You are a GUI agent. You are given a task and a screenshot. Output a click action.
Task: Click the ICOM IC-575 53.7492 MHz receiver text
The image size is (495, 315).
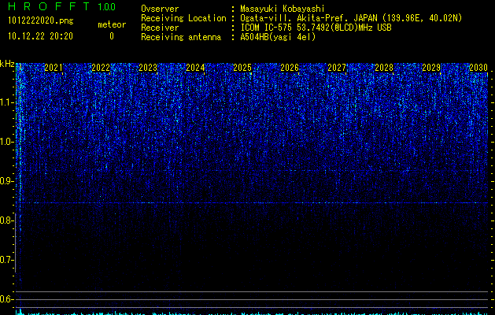pyautogui.click(x=316, y=28)
